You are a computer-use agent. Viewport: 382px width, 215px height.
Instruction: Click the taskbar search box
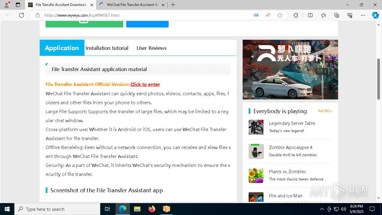point(57,209)
